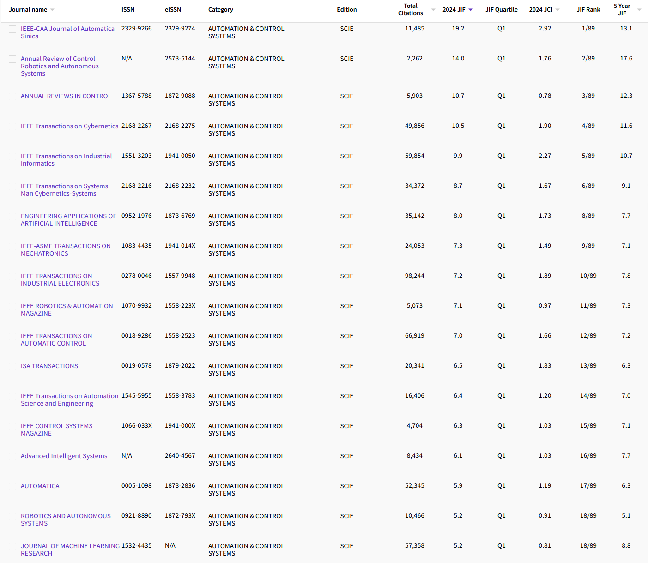648x563 pixels.
Task: Click the Category column header
Action: click(x=221, y=9)
